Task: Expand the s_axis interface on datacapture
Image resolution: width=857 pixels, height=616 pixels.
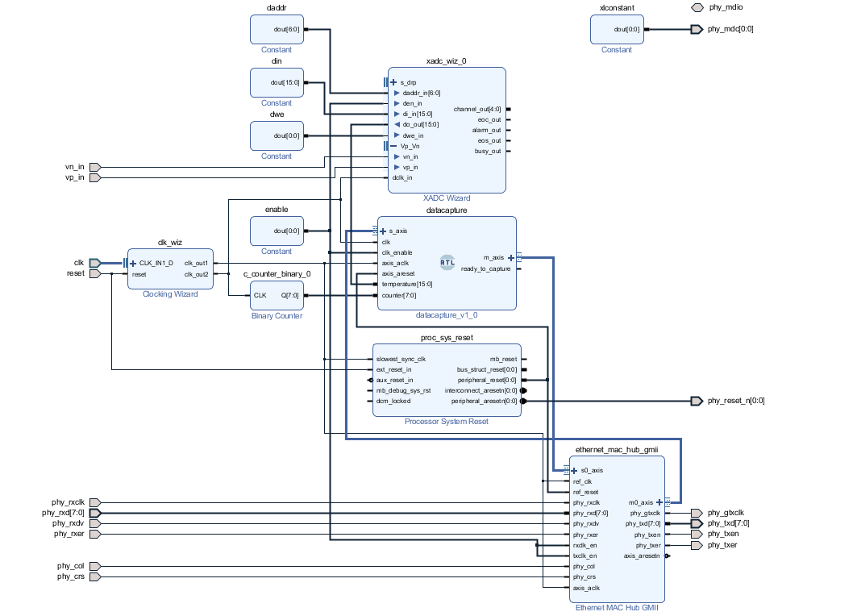Action: point(383,231)
